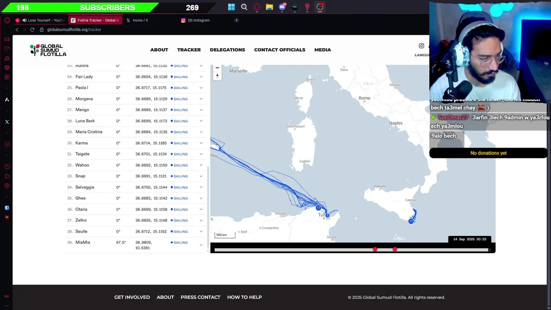The height and width of the screenshot is (310, 551).
Task: Click the left red timeline handle
Action: tap(375, 250)
